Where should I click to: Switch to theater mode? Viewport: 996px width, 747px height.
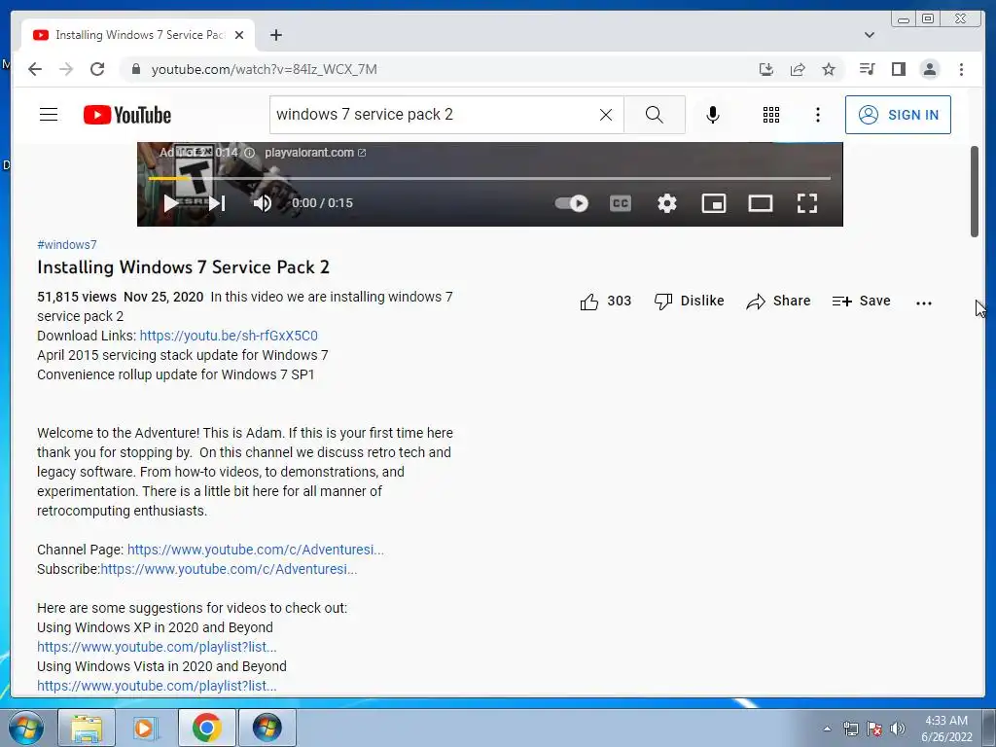point(761,203)
